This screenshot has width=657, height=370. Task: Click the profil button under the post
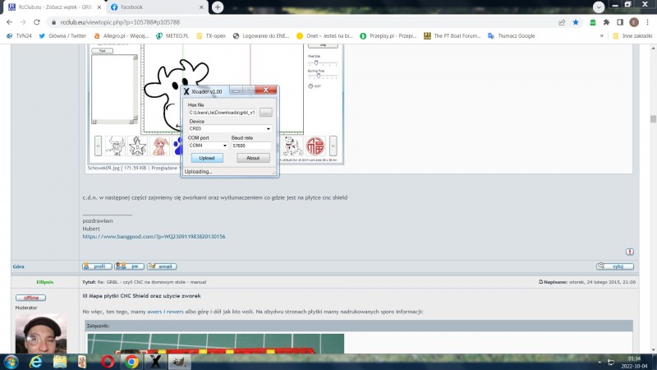tap(97, 266)
